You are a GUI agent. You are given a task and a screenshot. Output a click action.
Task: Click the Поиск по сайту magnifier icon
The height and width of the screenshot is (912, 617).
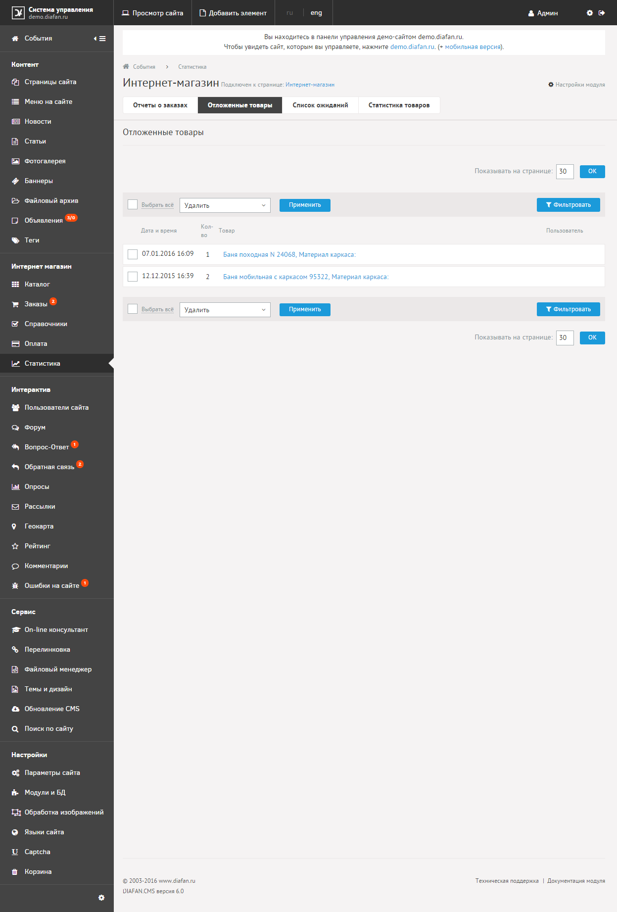[15, 729]
